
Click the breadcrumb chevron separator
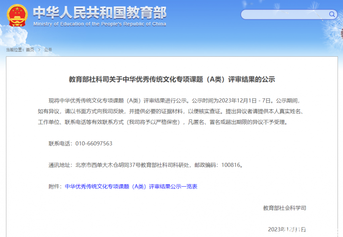point(39,50)
